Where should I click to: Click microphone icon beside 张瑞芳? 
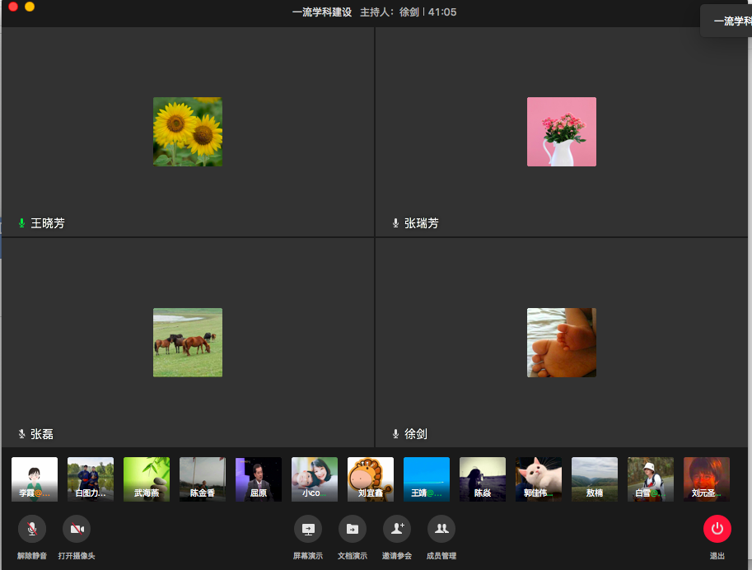point(395,223)
